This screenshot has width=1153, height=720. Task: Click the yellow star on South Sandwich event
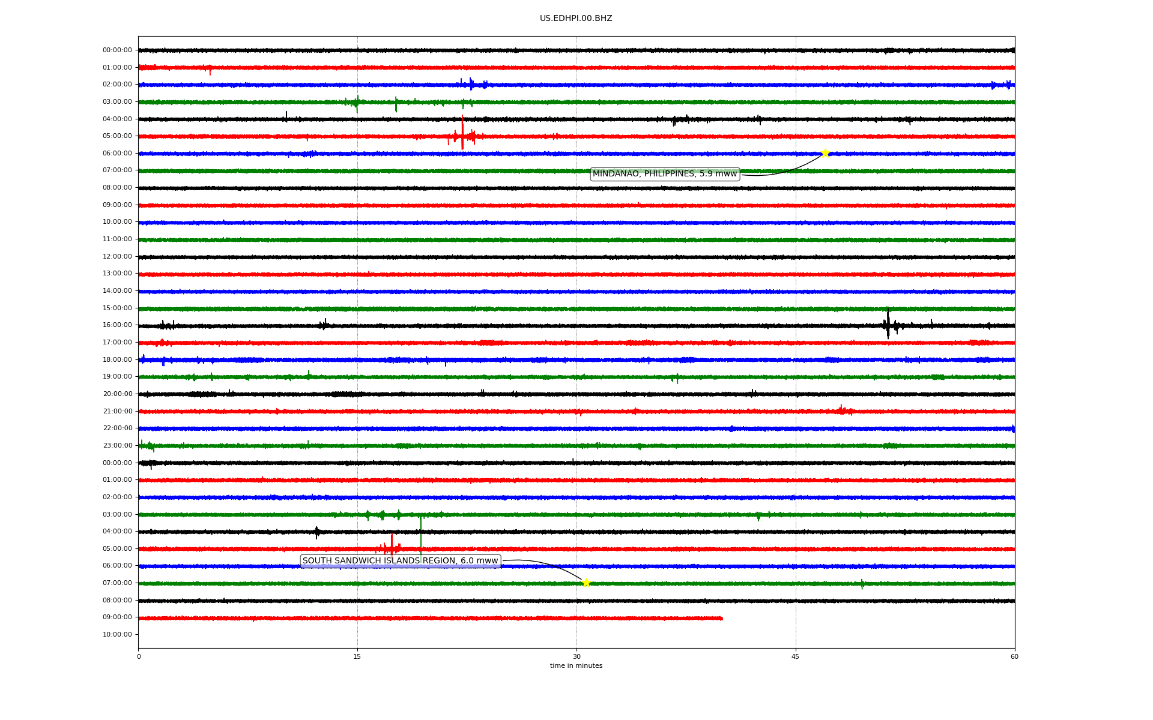(x=586, y=583)
